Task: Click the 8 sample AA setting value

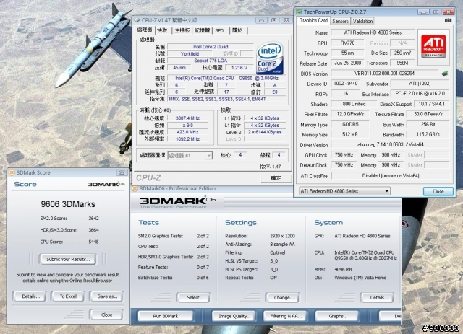Action: pos(282,244)
